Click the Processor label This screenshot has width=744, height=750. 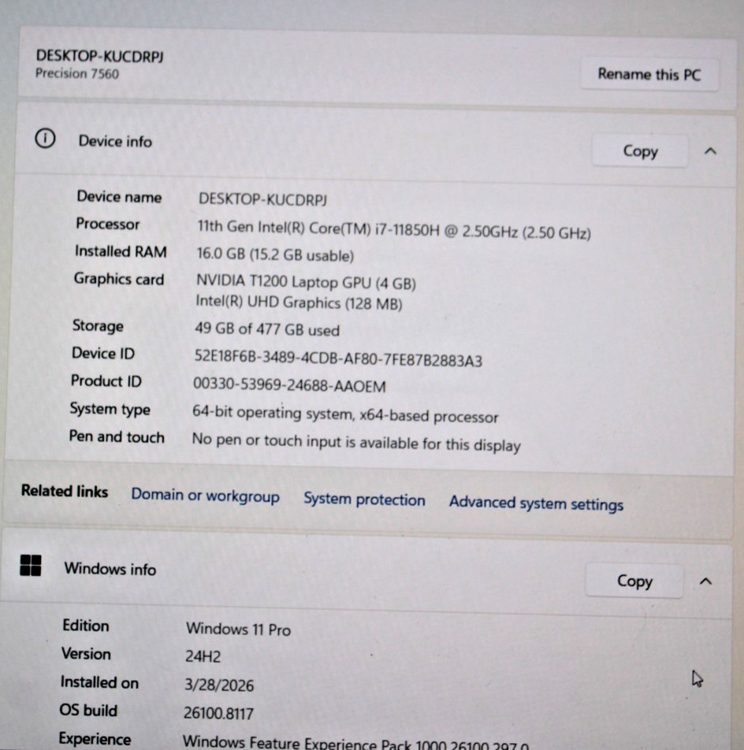click(x=108, y=224)
